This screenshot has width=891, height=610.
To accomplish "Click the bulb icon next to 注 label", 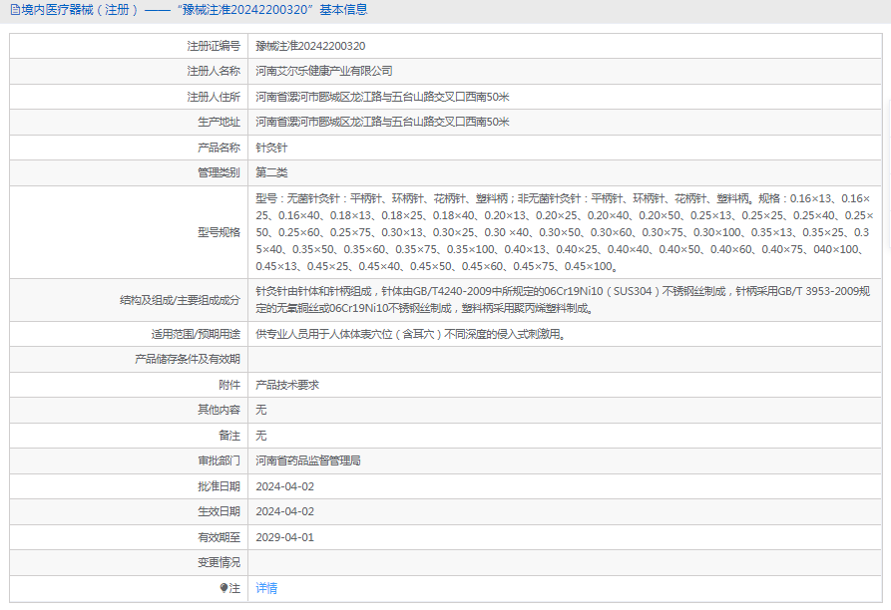I will tap(223, 588).
